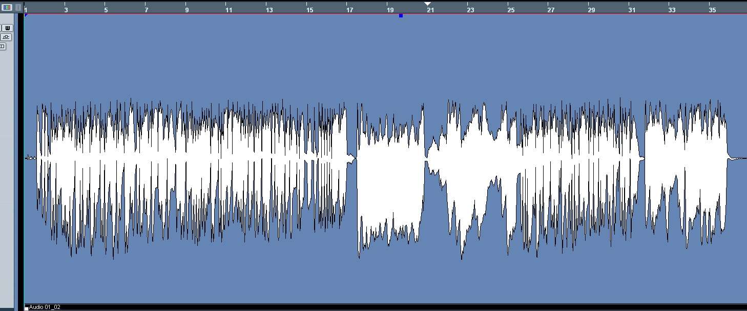Click ruler position bar 11
This screenshot has width=747, height=311.
(x=229, y=10)
